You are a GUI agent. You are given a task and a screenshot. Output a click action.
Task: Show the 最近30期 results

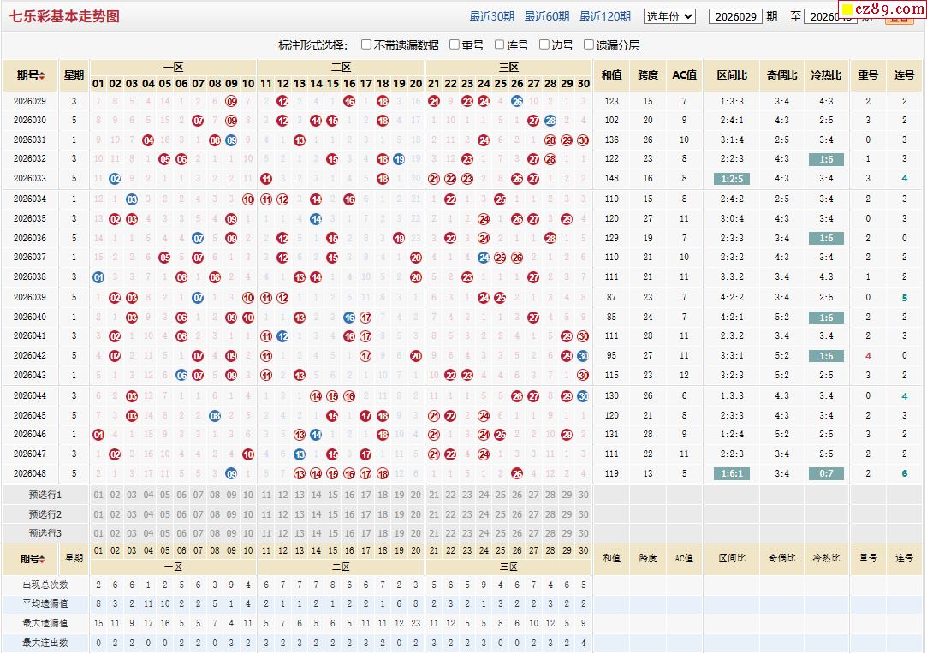click(491, 16)
